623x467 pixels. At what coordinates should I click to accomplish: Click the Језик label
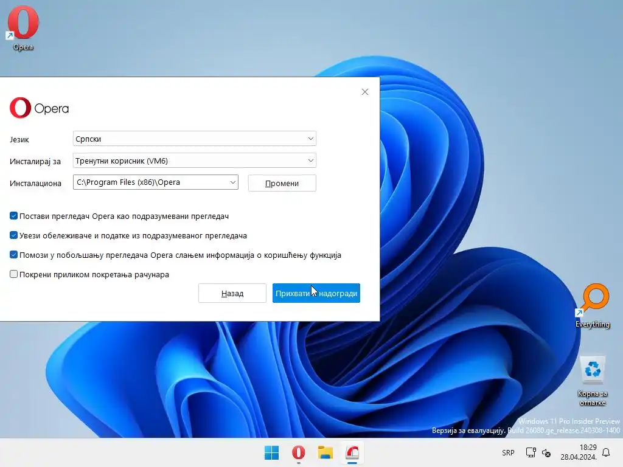[19, 140]
